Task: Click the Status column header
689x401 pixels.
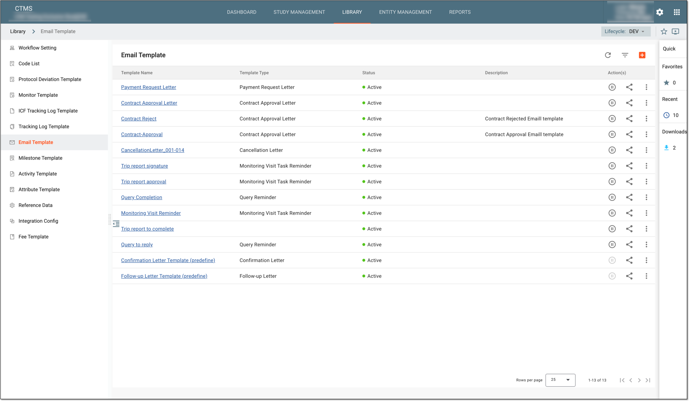Action: [368, 73]
